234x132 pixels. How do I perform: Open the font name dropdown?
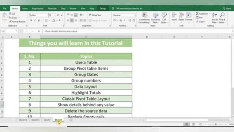(x=47, y=15)
